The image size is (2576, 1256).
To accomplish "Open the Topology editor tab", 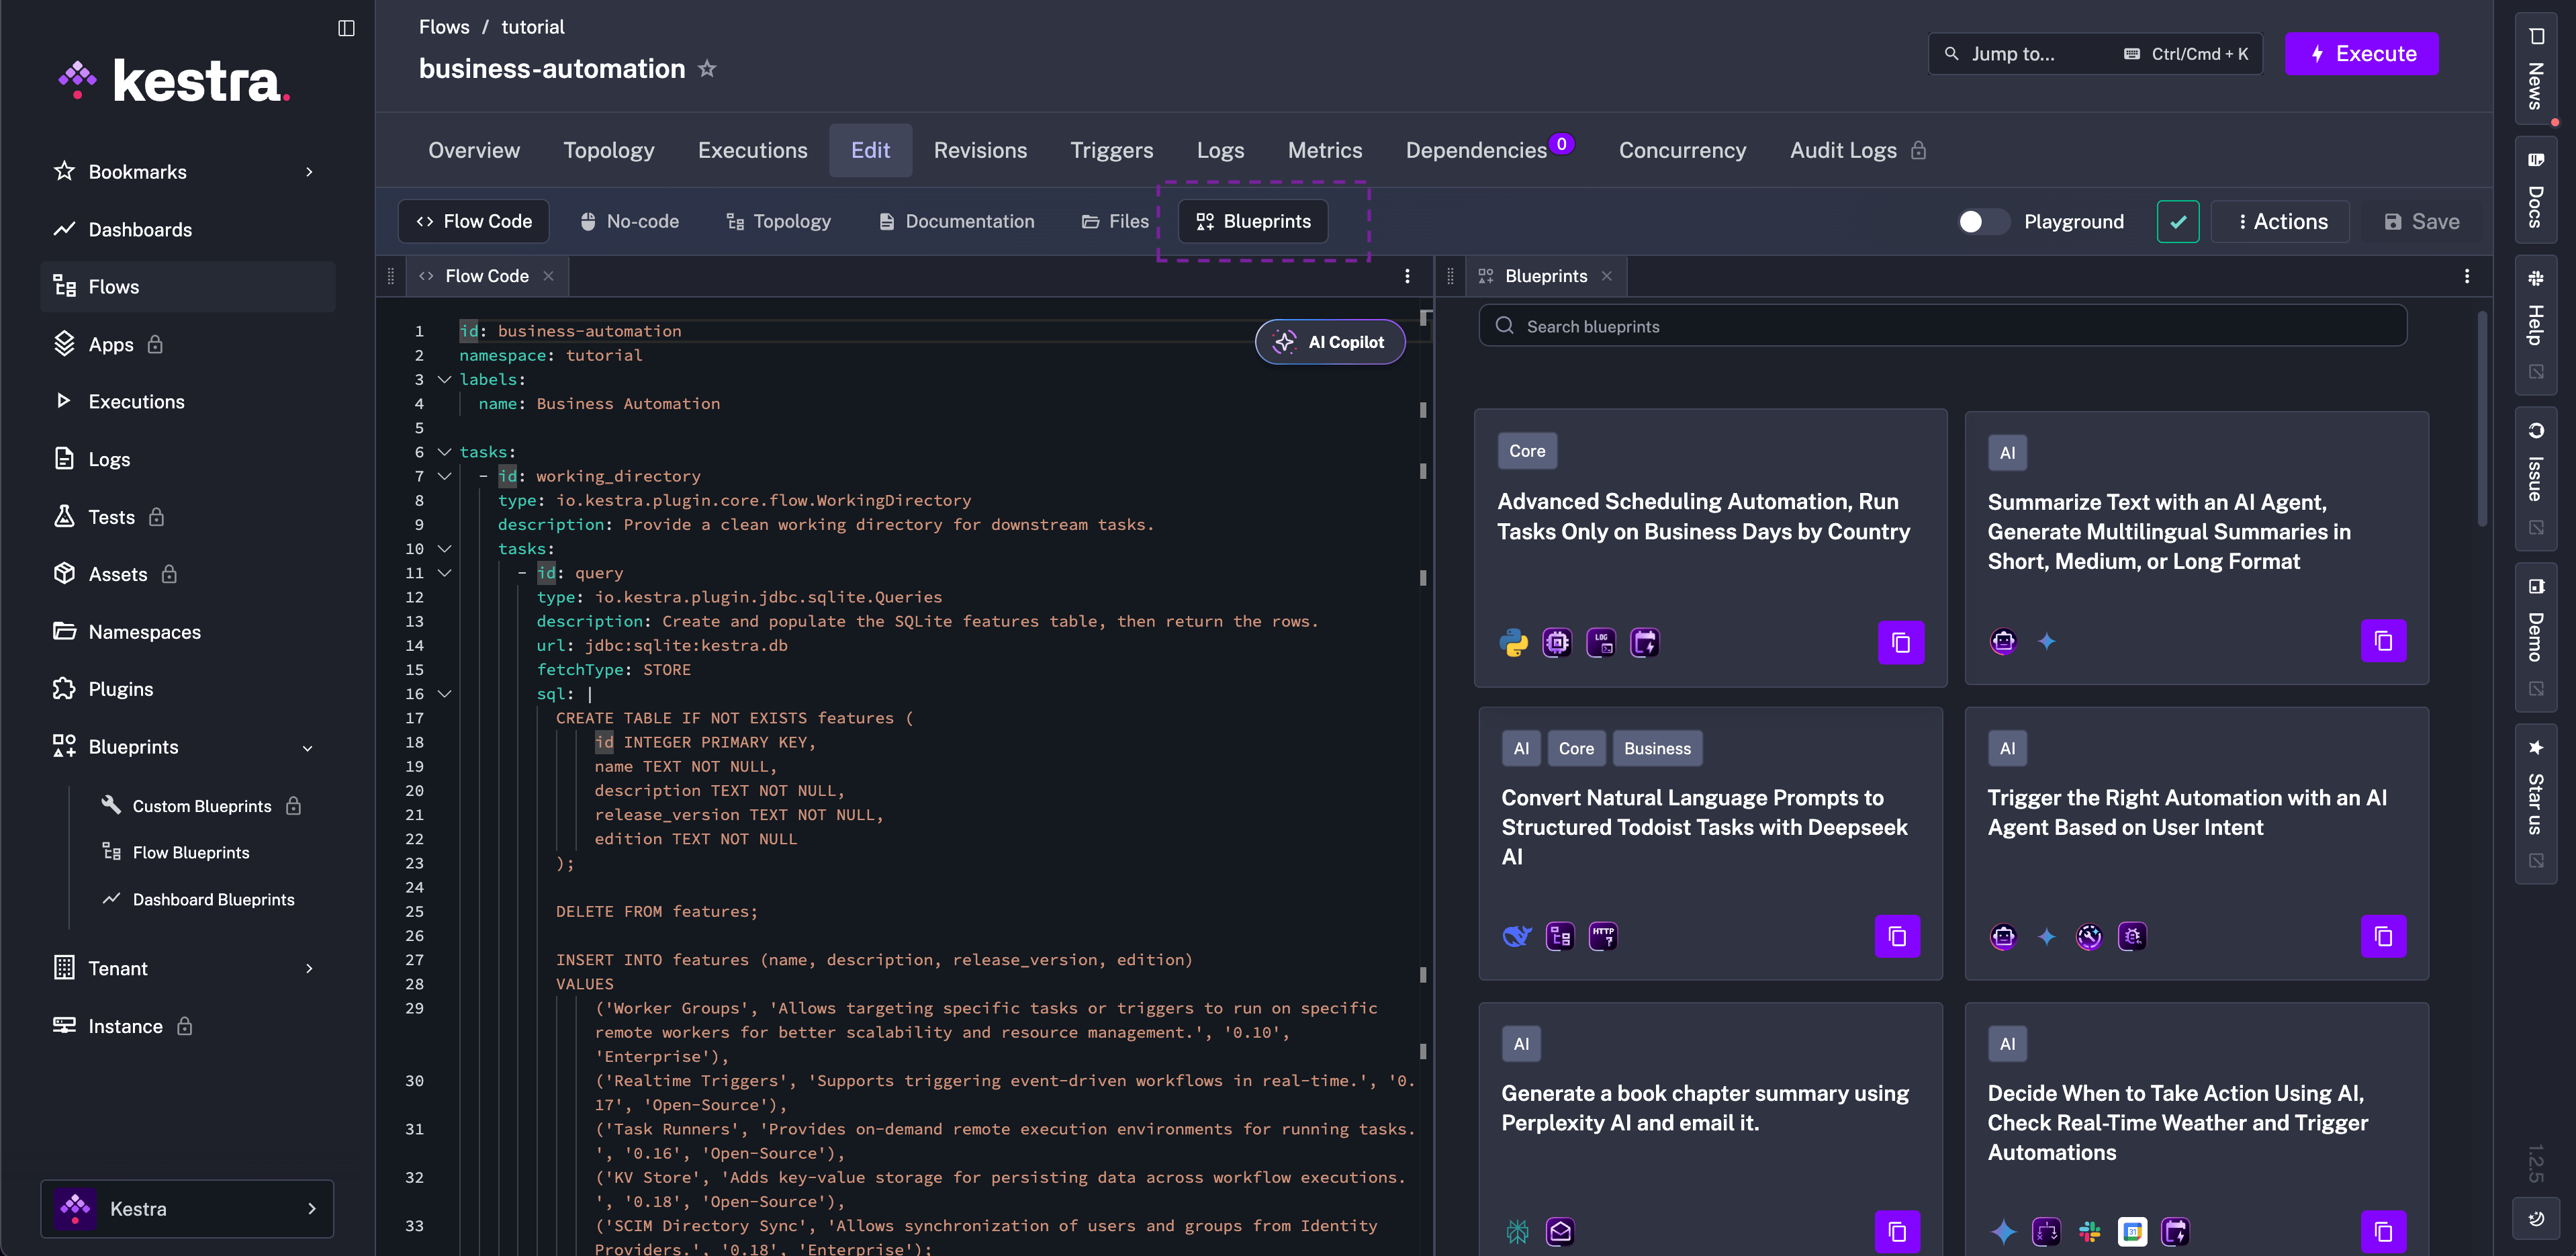I will click(x=779, y=221).
